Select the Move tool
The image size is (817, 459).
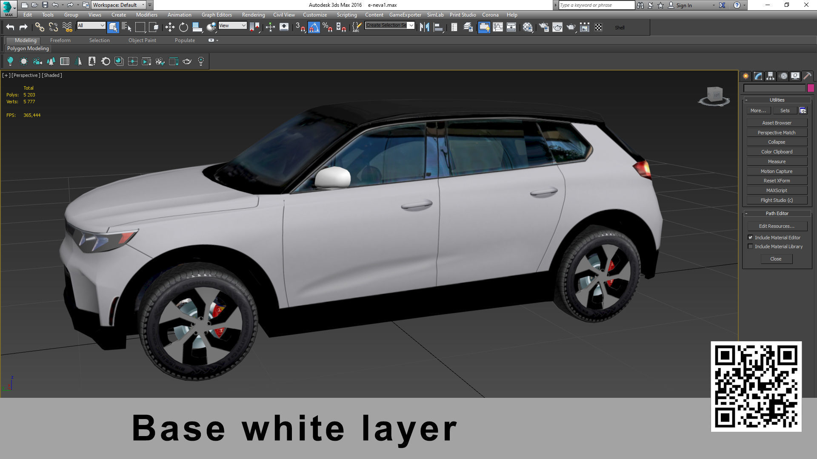(x=170, y=28)
